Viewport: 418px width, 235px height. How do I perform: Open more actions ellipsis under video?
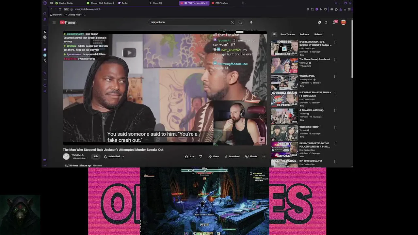click(264, 157)
